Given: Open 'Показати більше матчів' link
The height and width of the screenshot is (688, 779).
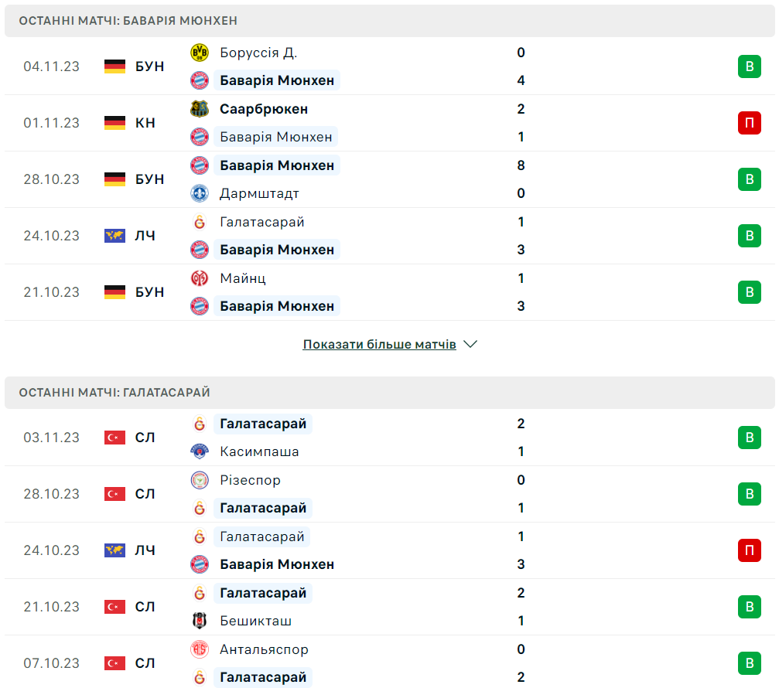Looking at the screenshot, I should tap(379, 344).
